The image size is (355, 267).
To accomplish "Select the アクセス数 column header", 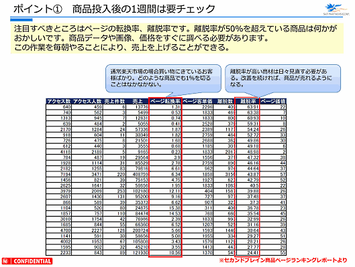I will click(59, 101).
